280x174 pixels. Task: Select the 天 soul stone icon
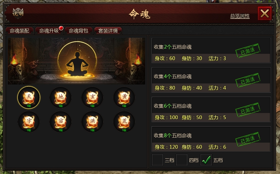coord(29,97)
